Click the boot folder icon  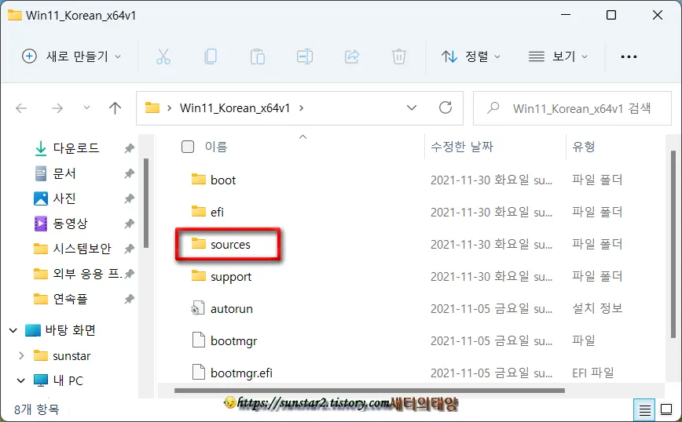[x=199, y=180]
